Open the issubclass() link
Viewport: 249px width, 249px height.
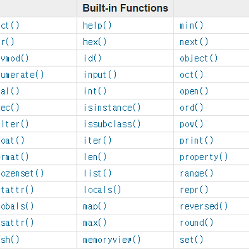(112, 124)
